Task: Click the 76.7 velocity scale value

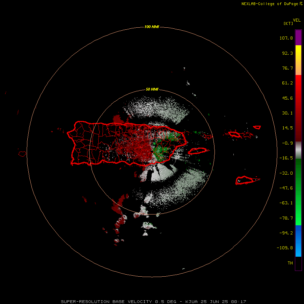Action: click(287, 68)
